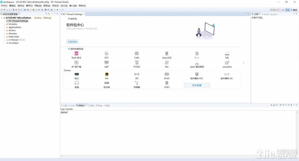Screen dimensions: 299x161
Task: Select the ulog 日志 component icon
Action: (x=167, y=54)
